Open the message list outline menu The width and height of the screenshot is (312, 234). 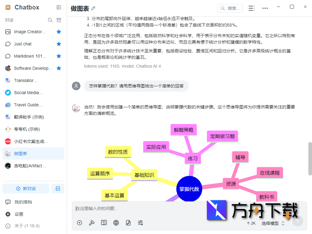(251, 8)
